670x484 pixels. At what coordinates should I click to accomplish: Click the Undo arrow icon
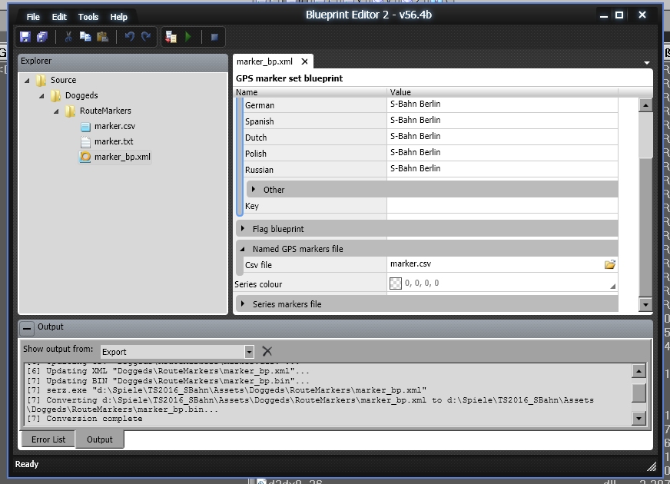(x=129, y=37)
